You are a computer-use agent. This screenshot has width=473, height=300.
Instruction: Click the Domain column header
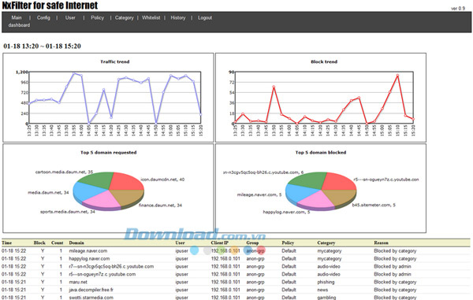76,243
